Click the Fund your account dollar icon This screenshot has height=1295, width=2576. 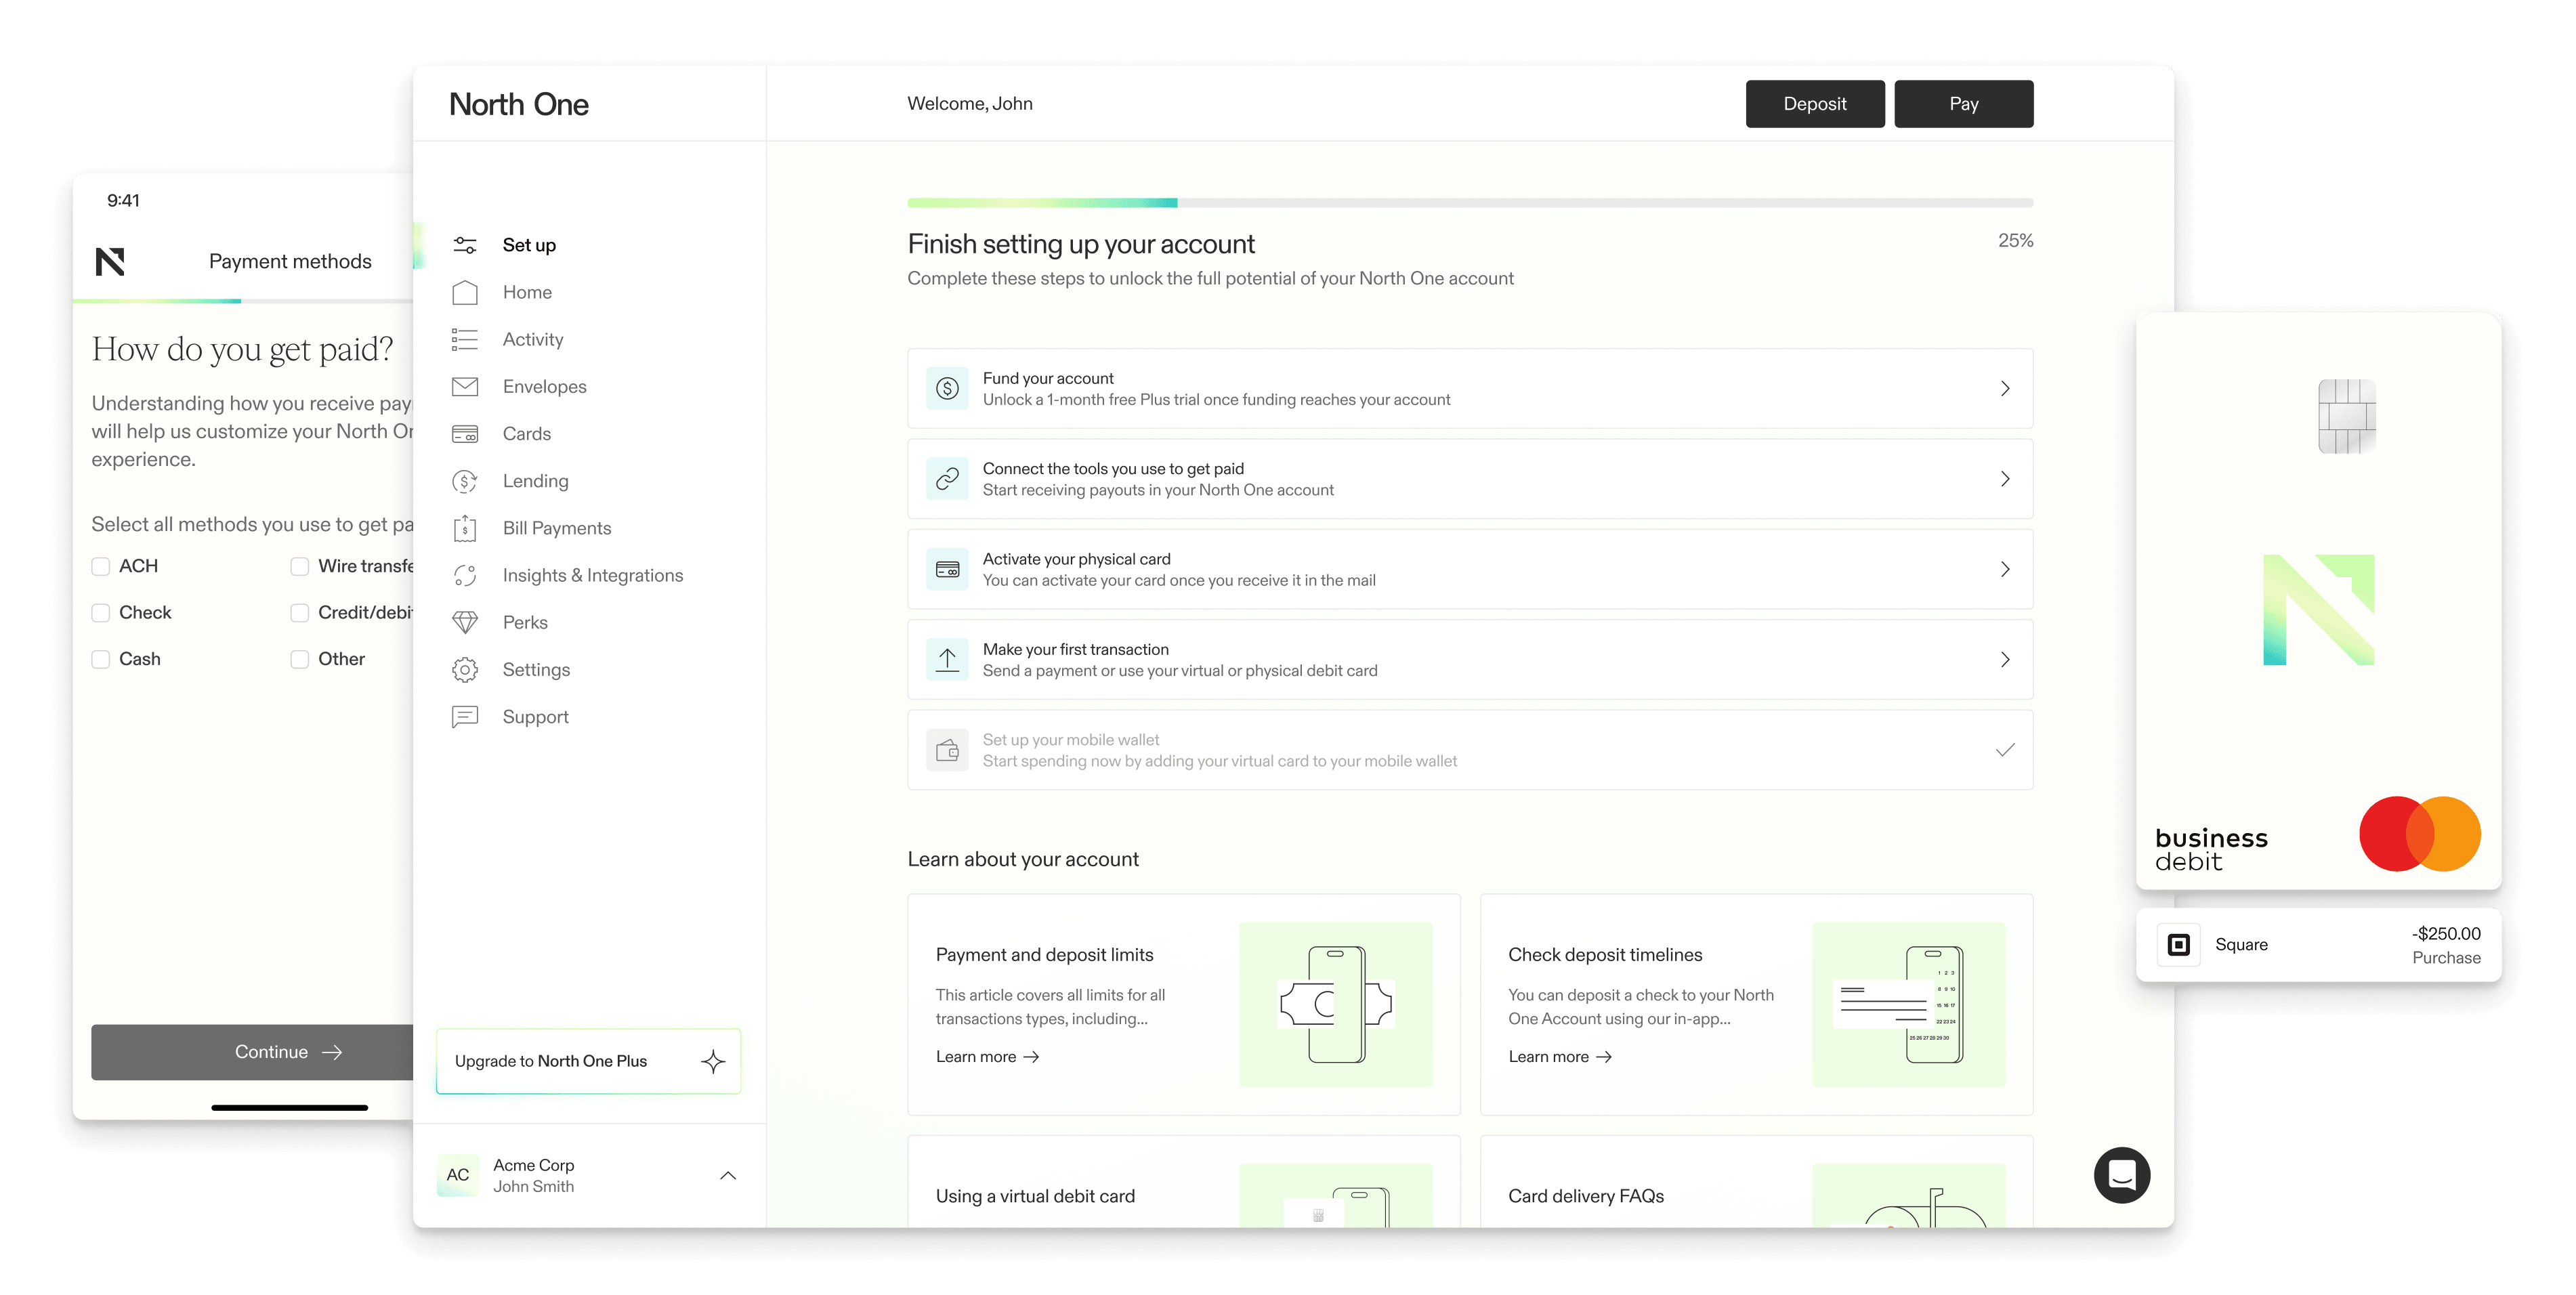click(x=947, y=388)
